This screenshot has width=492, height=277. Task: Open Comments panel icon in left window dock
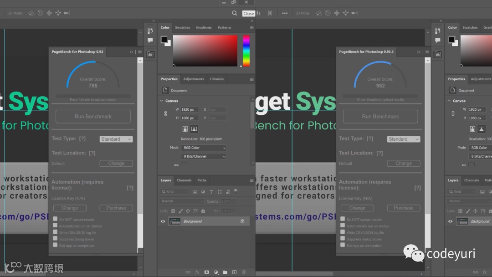point(150,40)
